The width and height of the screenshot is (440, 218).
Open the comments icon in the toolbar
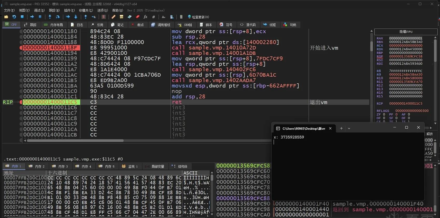(122, 17)
